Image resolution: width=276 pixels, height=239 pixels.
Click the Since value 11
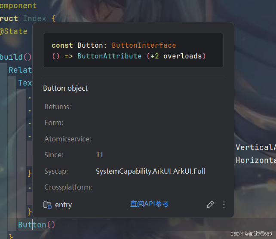(99, 155)
